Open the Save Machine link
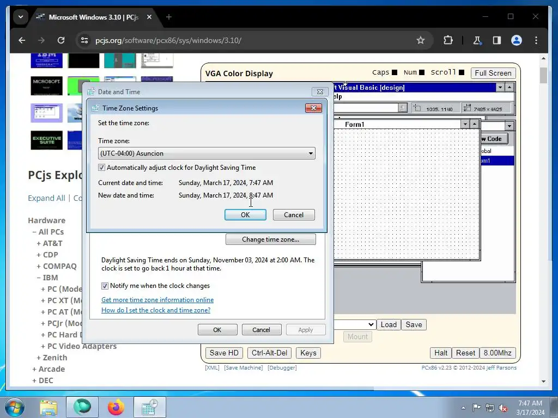The image size is (558, 418). [x=244, y=367]
